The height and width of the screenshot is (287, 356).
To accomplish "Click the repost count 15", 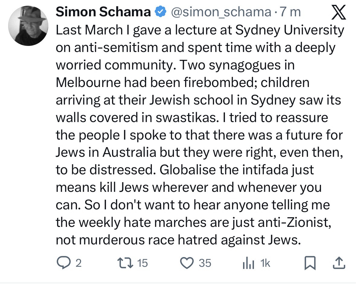I will 142,263.
